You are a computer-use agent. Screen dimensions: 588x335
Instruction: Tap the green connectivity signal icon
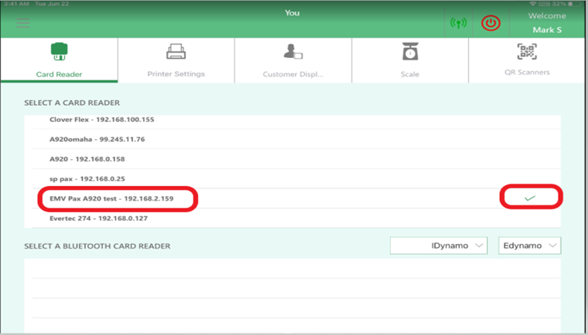point(458,23)
